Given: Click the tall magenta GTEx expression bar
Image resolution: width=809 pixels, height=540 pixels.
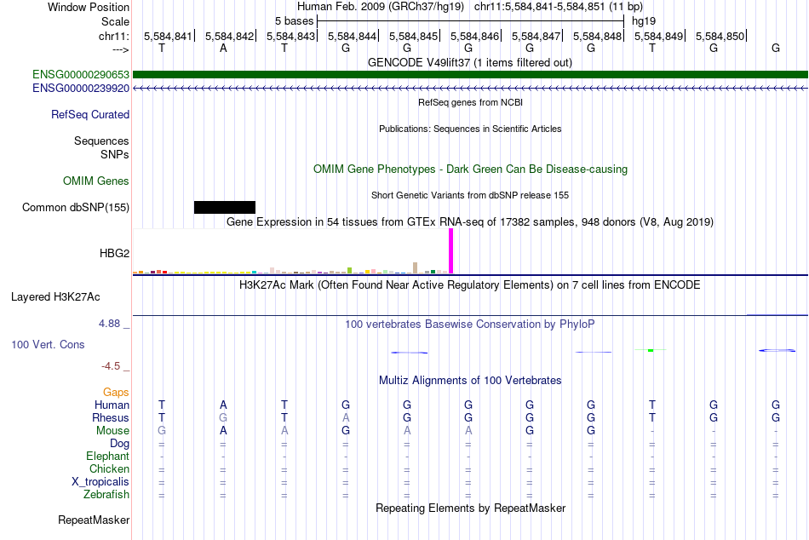Looking at the screenshot, I should pyautogui.click(x=451, y=251).
